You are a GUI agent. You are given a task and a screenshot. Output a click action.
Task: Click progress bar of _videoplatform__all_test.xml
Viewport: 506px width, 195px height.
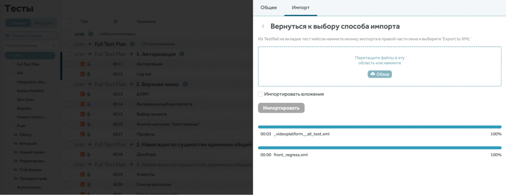380,127
